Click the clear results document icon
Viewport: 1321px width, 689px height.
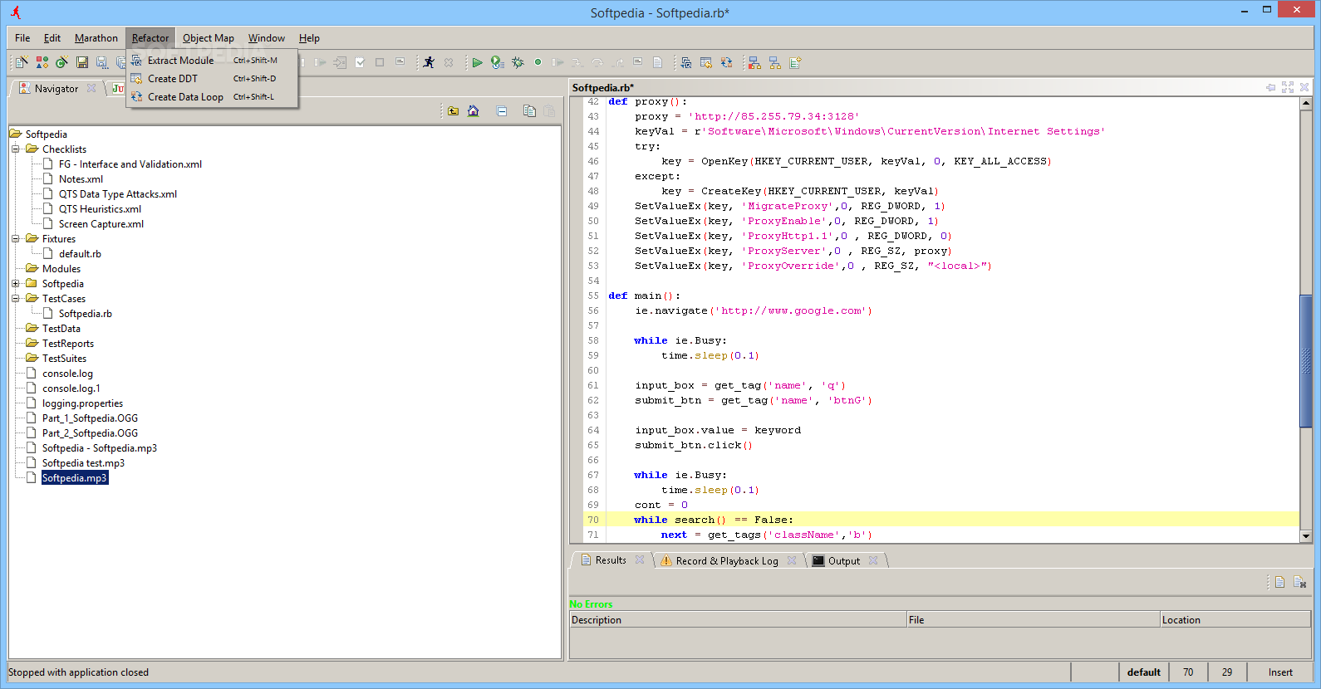(1300, 582)
